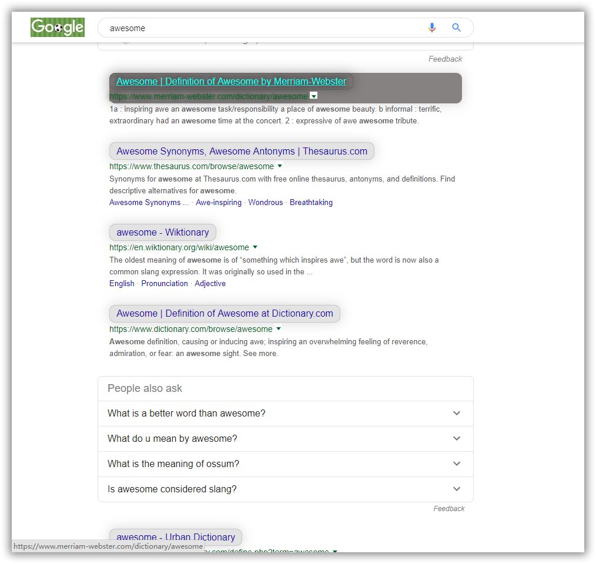Click the "People also ask" heading
Viewport: 596px width, 564px height.
coord(145,388)
